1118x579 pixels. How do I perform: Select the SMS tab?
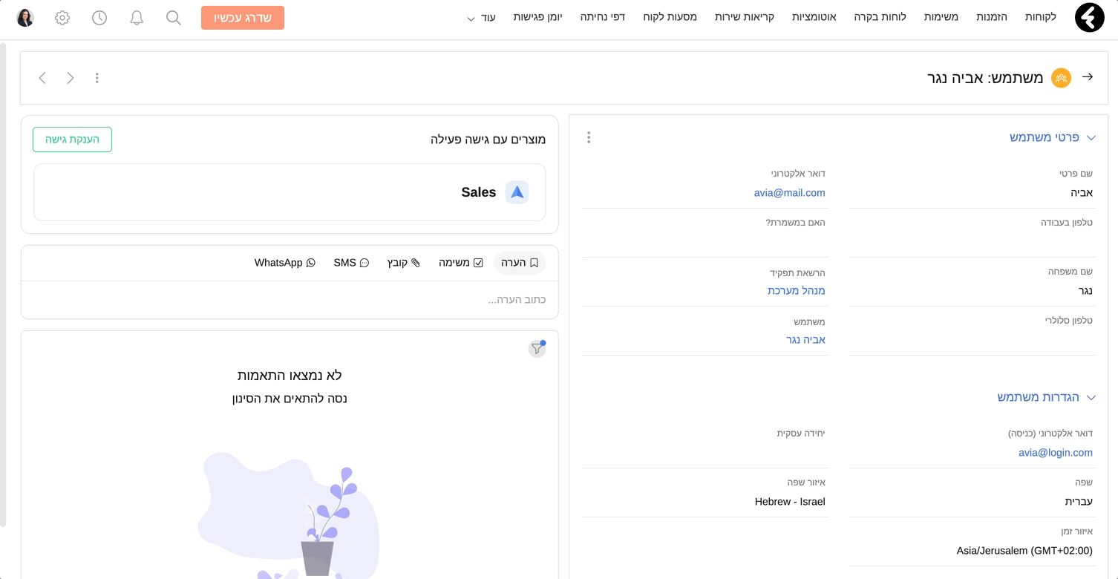(x=351, y=263)
